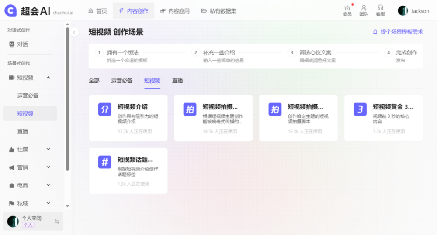Switch to the 全部 tab

click(94, 81)
